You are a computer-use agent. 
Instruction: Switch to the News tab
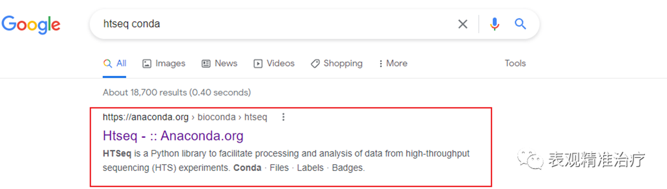click(219, 63)
